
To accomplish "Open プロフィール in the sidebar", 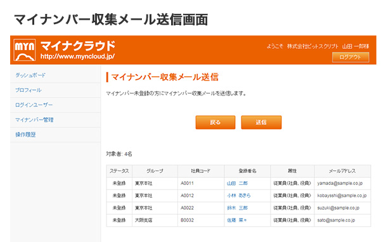I will [x=28, y=90].
